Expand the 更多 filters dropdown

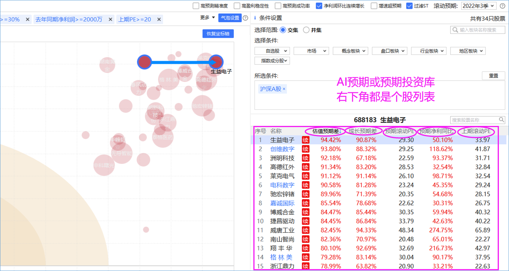coord(207,17)
